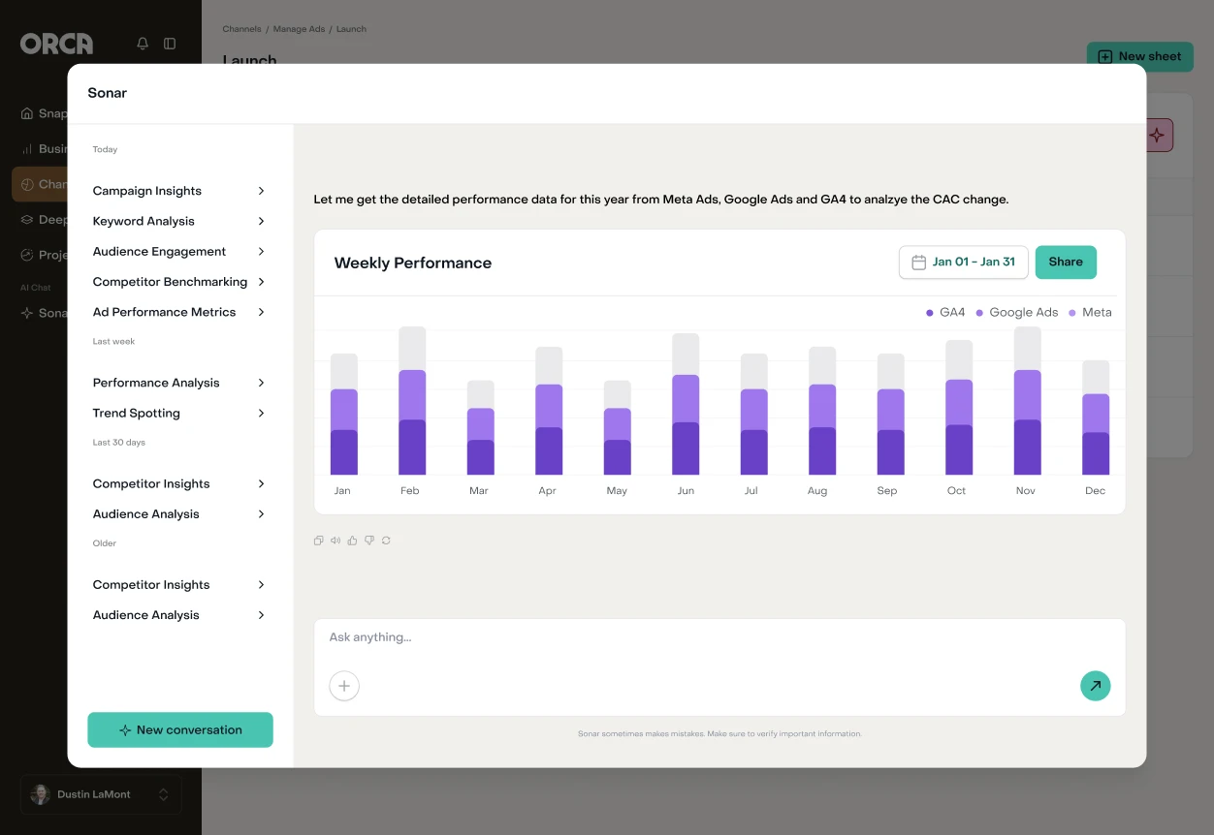Toggle the GA4 legend color dot
Image resolution: width=1214 pixels, height=835 pixels.
coord(930,313)
